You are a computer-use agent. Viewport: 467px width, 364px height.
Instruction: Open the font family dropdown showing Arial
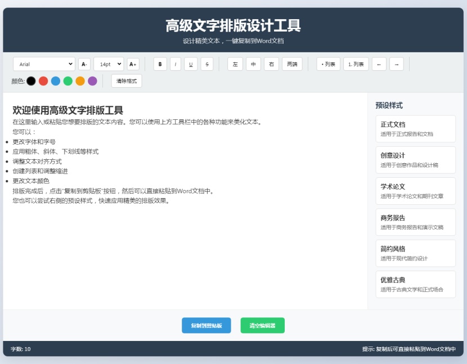point(44,64)
